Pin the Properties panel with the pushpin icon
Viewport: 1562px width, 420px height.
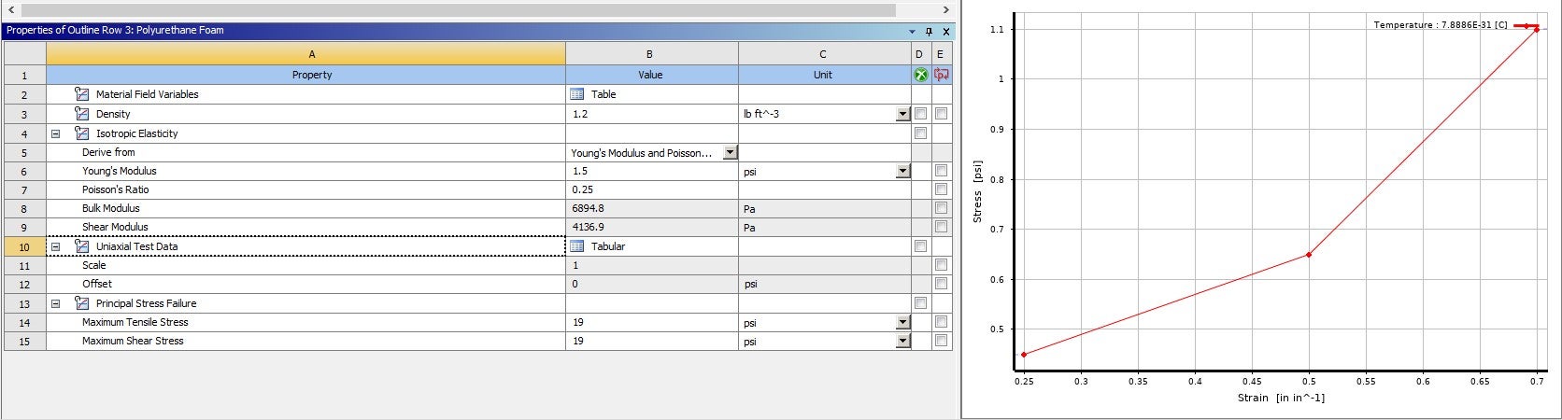(929, 31)
